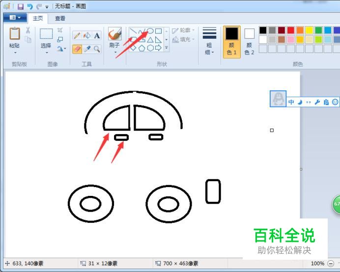Pick the red color swatch

290,30
